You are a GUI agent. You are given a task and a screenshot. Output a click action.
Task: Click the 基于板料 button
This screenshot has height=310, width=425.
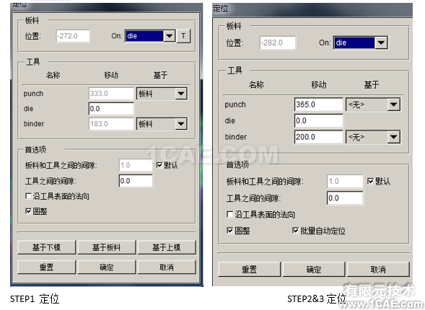pos(107,247)
